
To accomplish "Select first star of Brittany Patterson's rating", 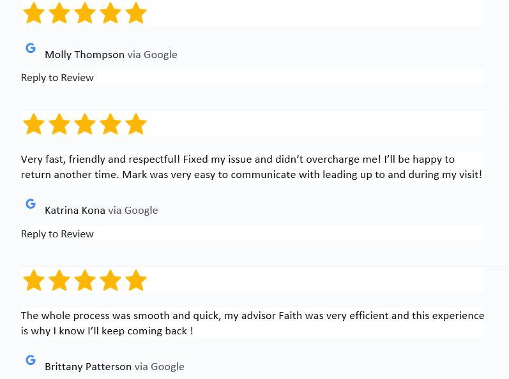I will coord(34,280).
